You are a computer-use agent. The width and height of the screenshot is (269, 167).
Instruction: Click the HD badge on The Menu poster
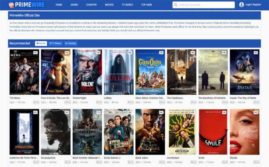click(x=35, y=52)
